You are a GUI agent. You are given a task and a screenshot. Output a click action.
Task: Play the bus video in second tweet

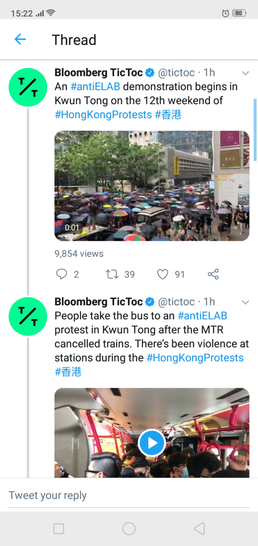[x=152, y=443]
